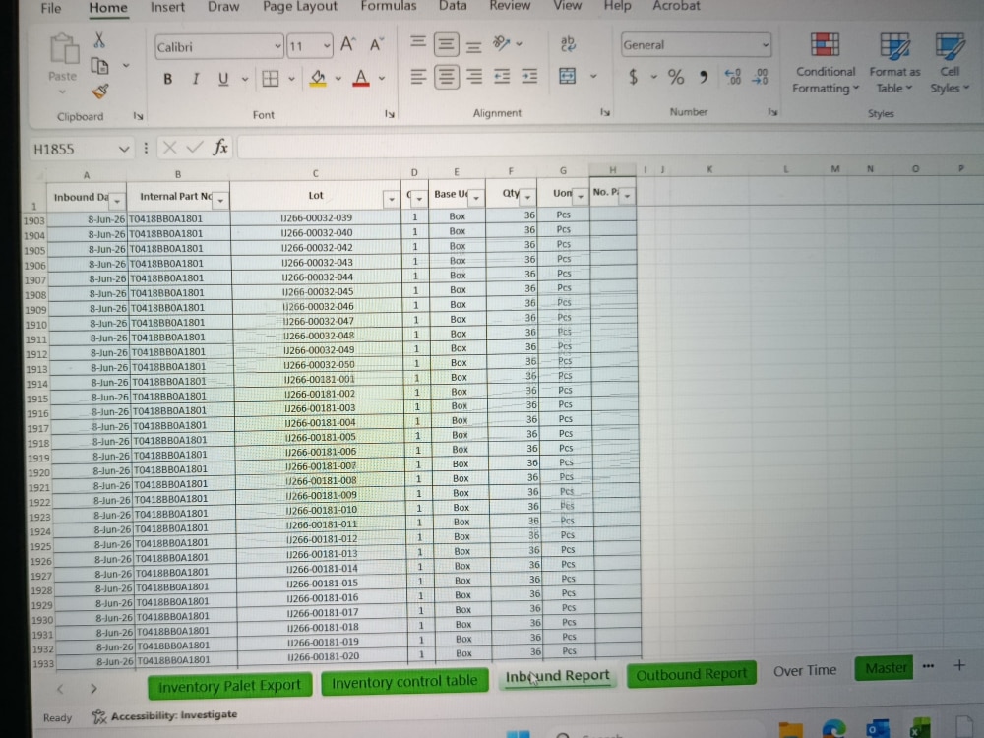Open Master sheet tab

coord(886,668)
